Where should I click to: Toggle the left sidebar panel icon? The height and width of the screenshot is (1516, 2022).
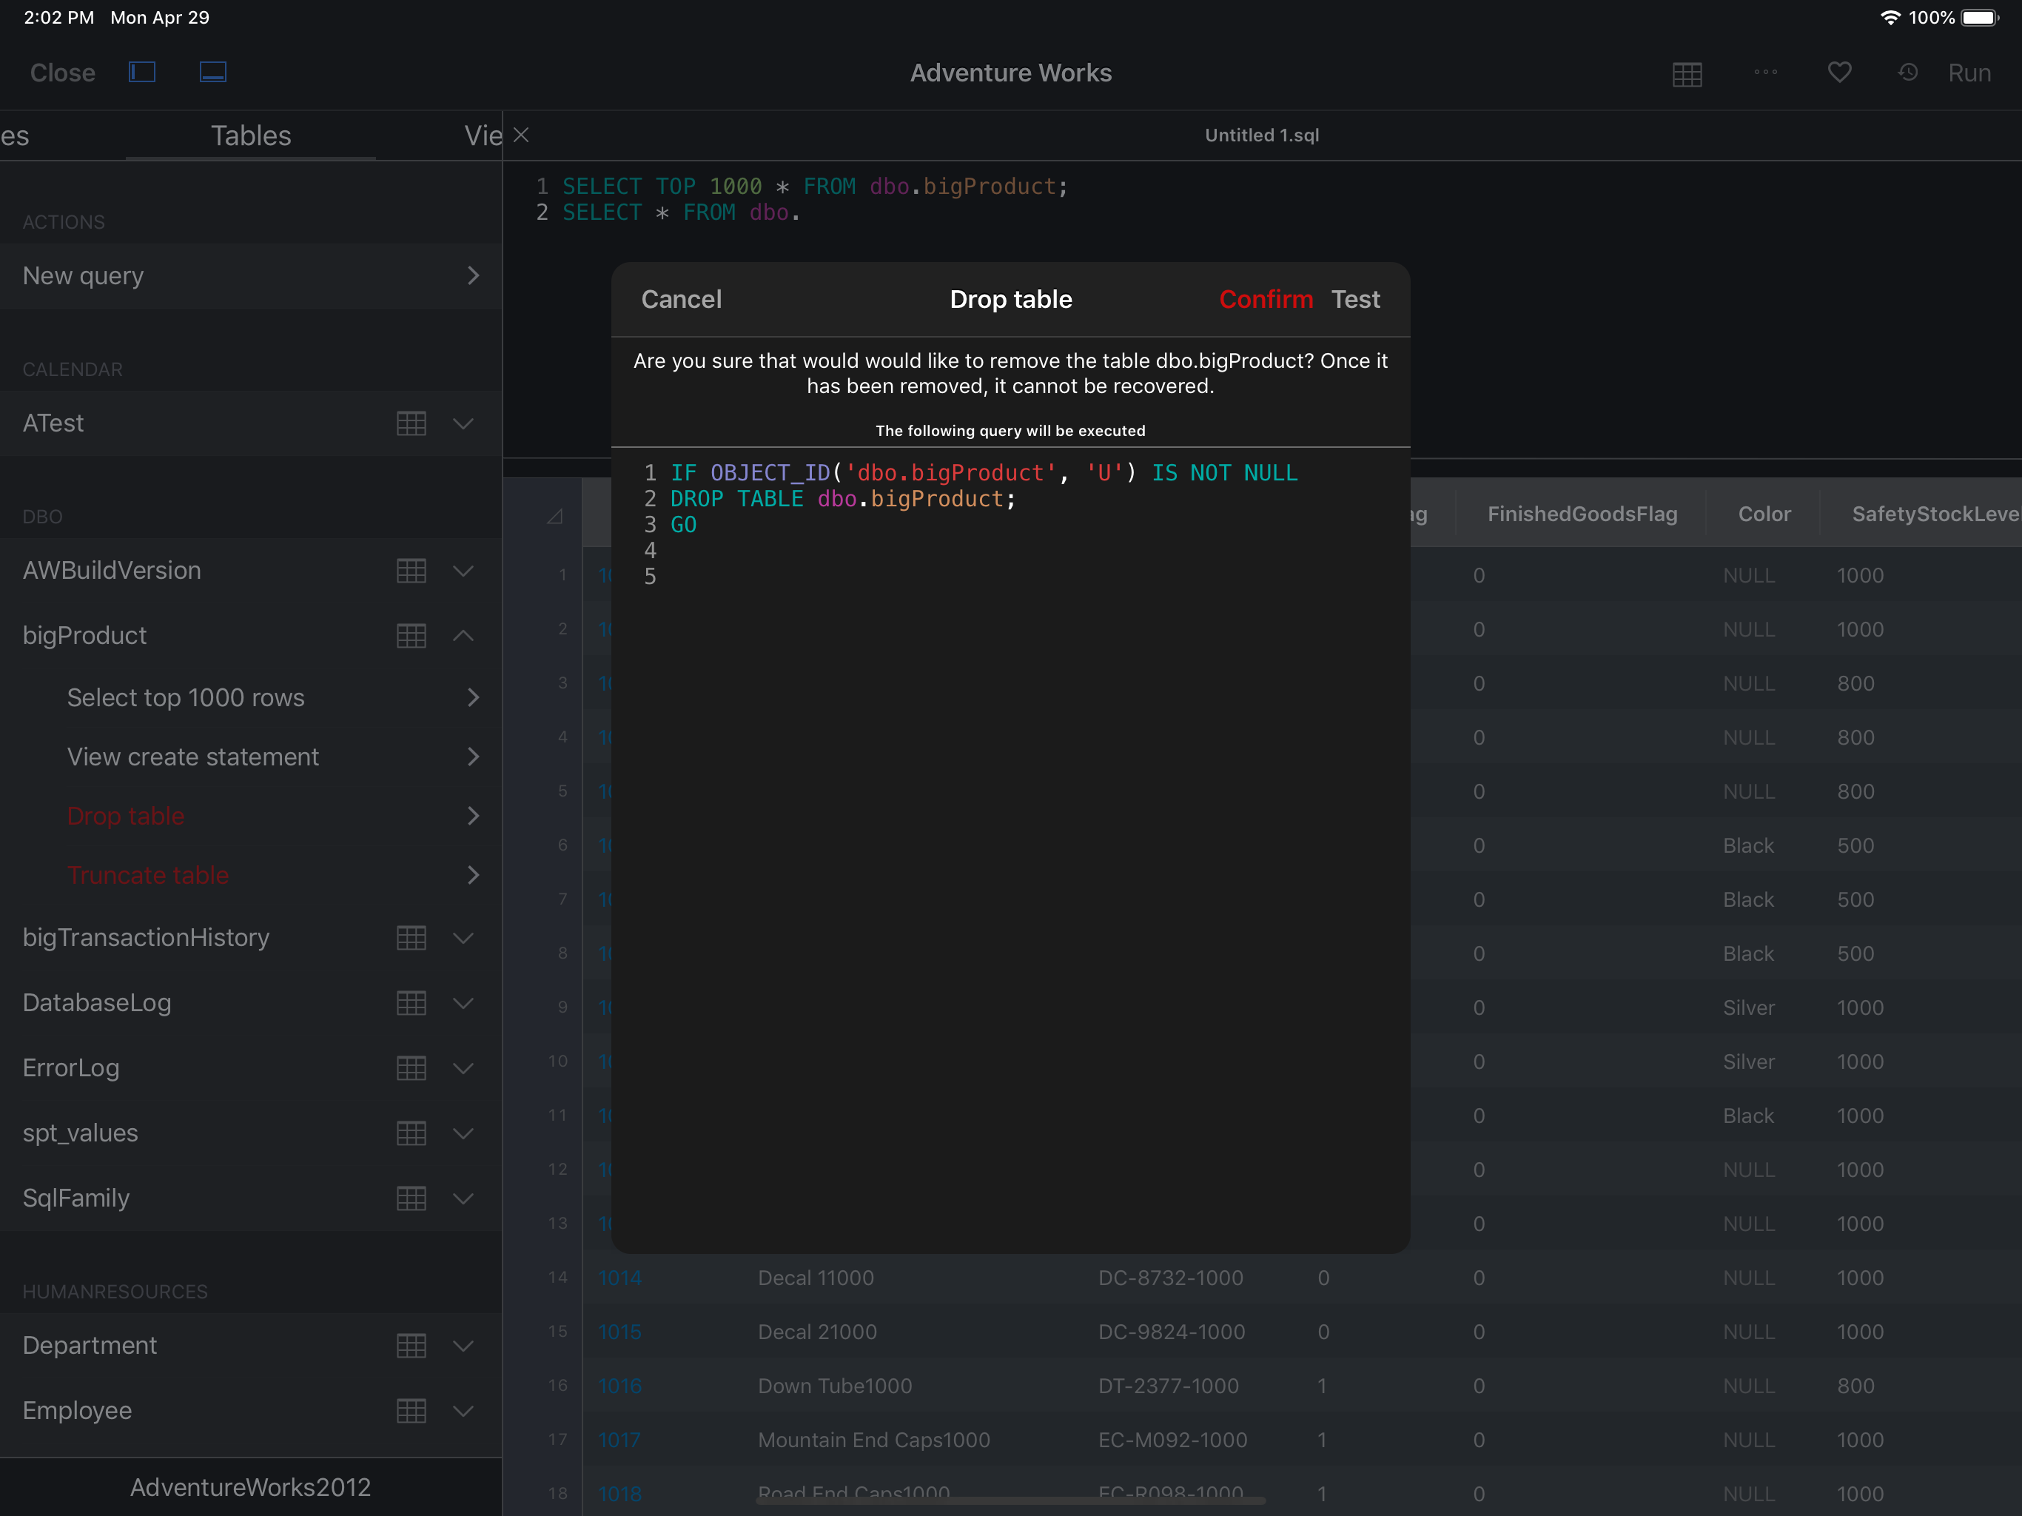click(141, 73)
